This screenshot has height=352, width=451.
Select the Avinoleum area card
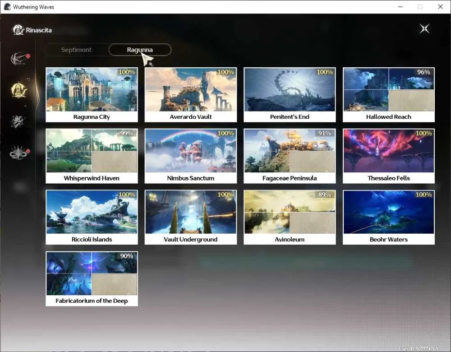point(290,218)
